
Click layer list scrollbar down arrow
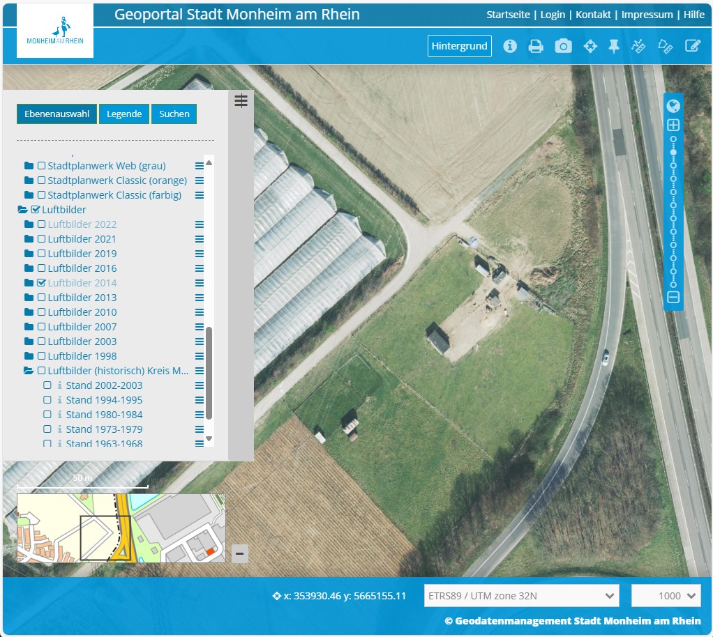coord(209,438)
